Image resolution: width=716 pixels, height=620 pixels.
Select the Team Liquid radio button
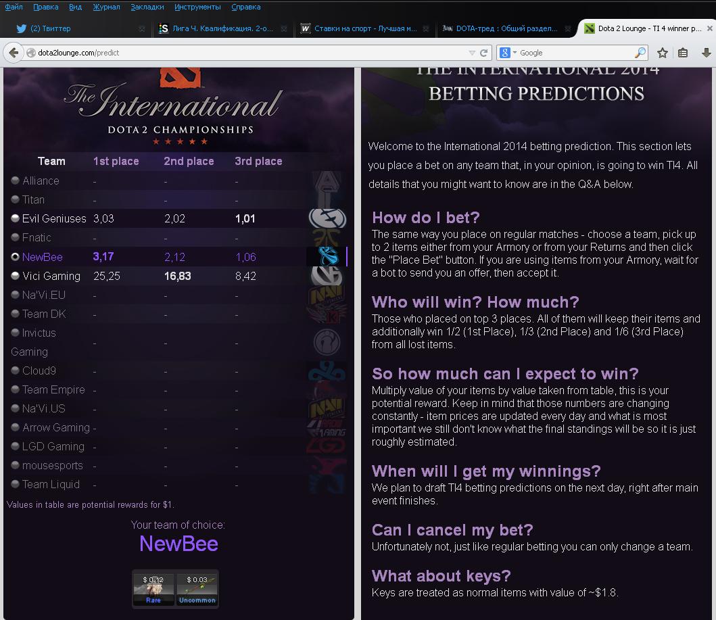pos(15,484)
